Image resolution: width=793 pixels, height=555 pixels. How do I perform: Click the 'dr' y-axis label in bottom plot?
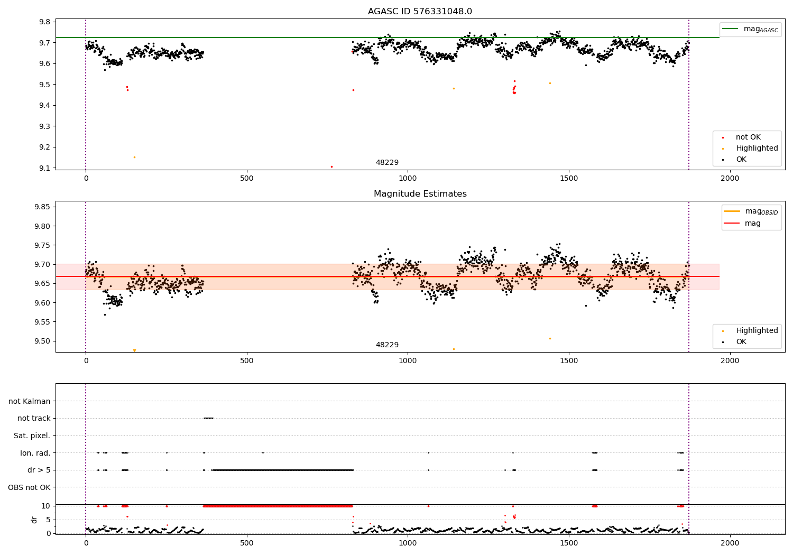point(34,520)
